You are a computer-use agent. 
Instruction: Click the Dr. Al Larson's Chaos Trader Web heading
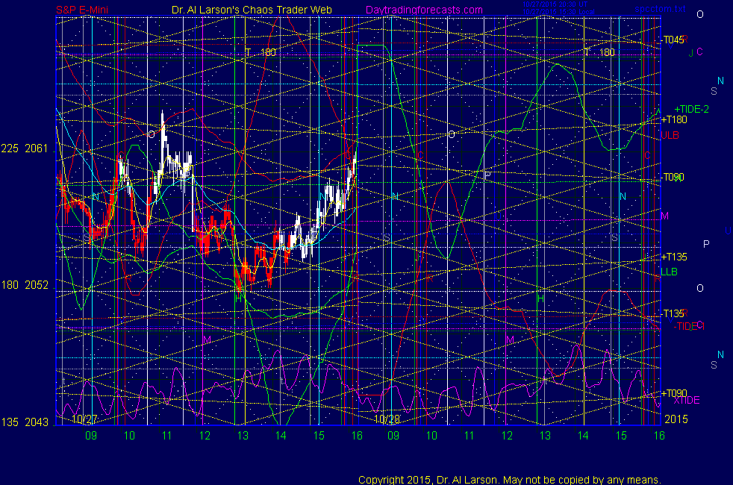click(252, 10)
